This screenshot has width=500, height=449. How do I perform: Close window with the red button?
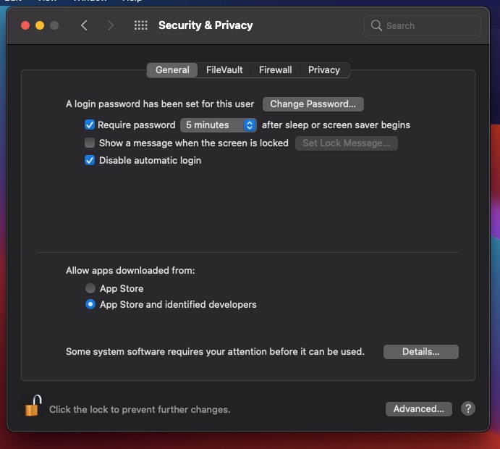pos(25,25)
